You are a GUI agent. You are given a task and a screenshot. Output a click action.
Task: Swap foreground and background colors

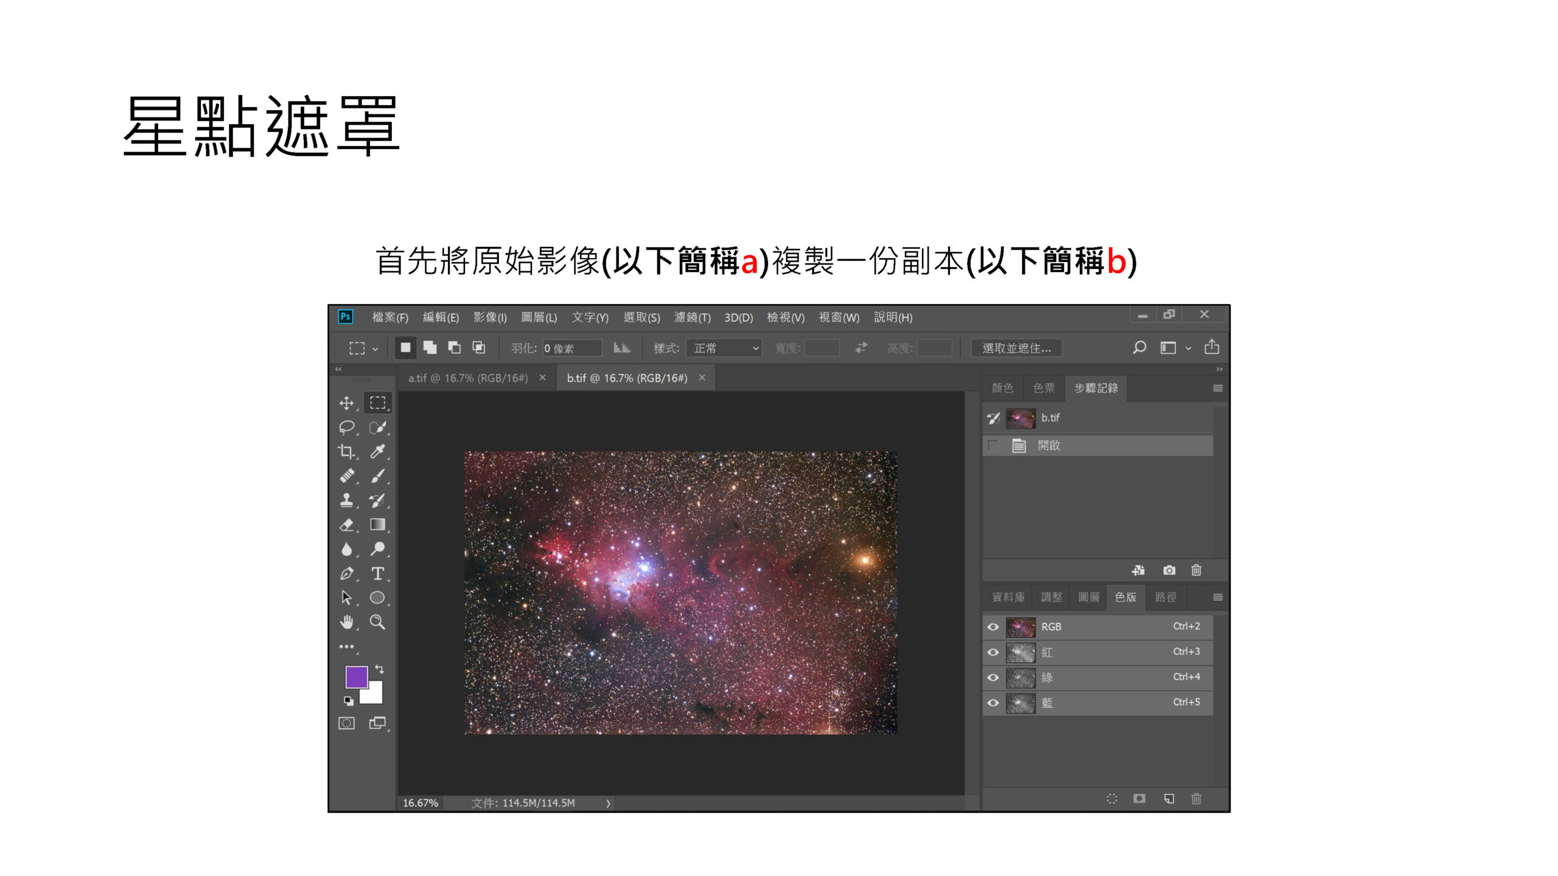tap(380, 669)
